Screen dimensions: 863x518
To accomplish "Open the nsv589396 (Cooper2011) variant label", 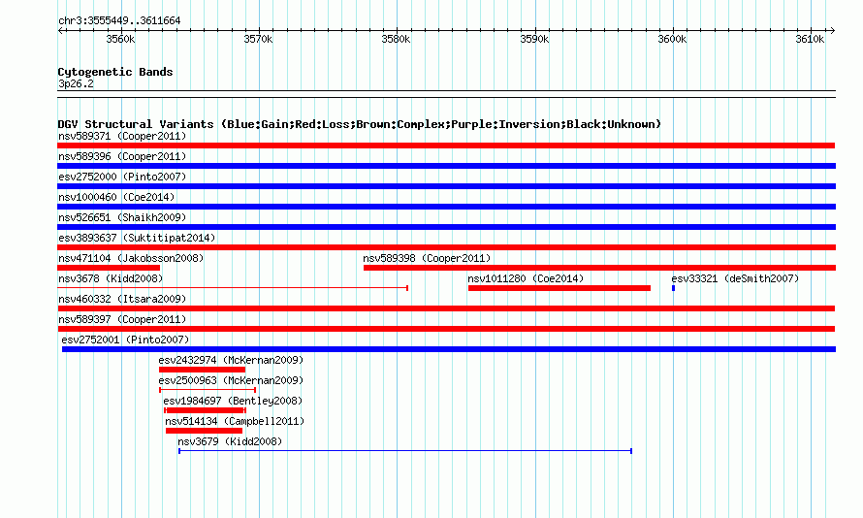I will pyautogui.click(x=122, y=156).
